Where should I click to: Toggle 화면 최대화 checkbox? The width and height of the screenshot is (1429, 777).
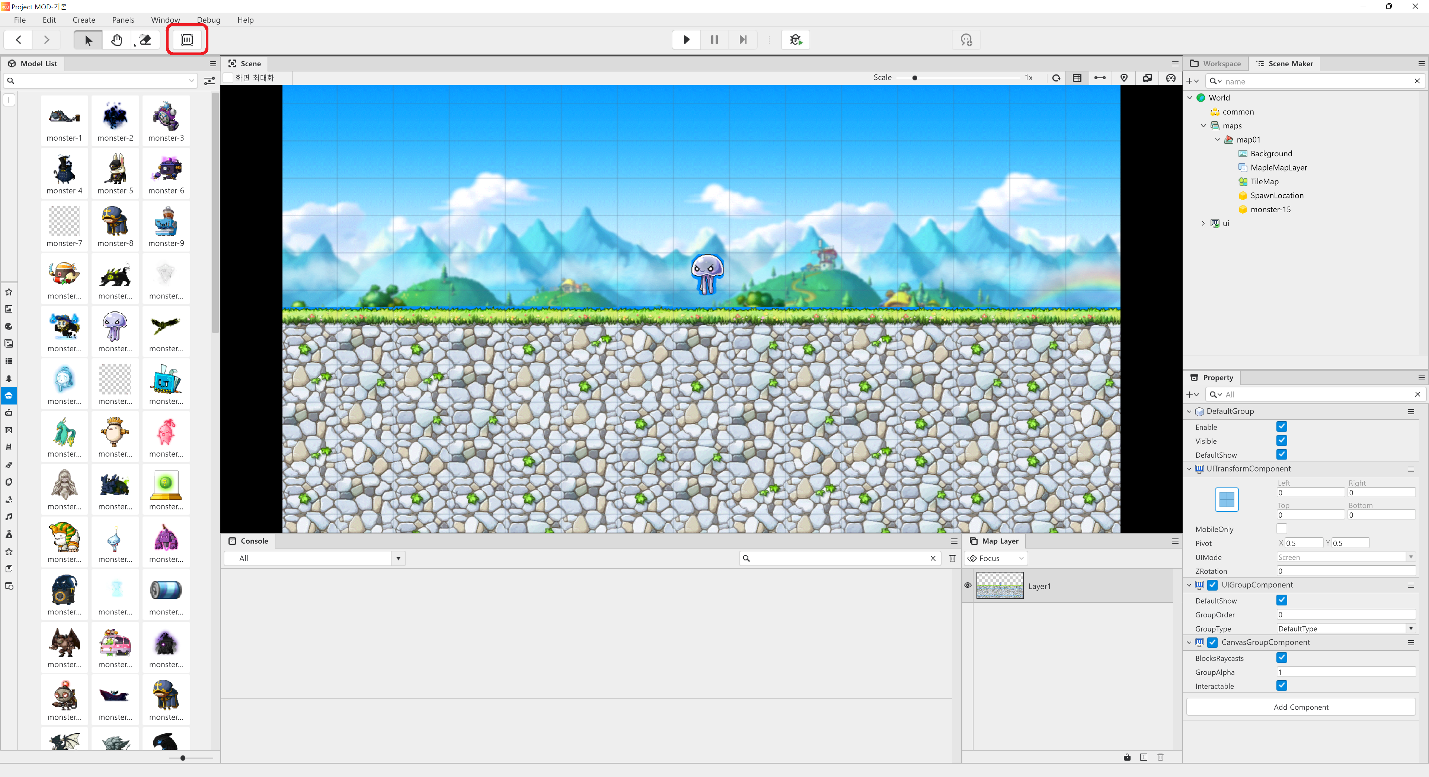pyautogui.click(x=228, y=78)
